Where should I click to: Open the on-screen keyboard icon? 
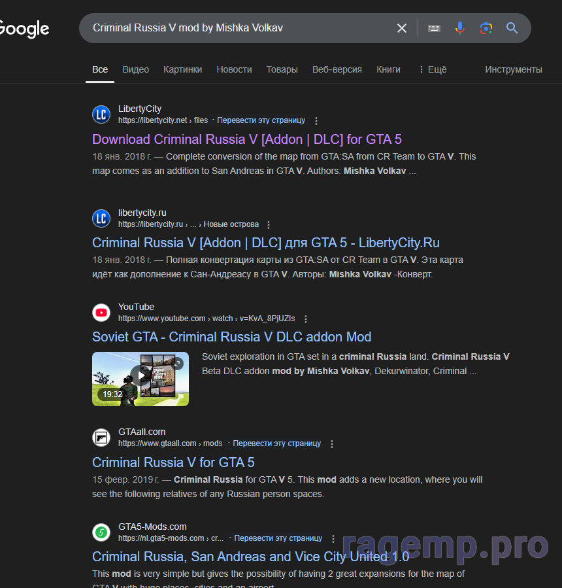click(434, 28)
